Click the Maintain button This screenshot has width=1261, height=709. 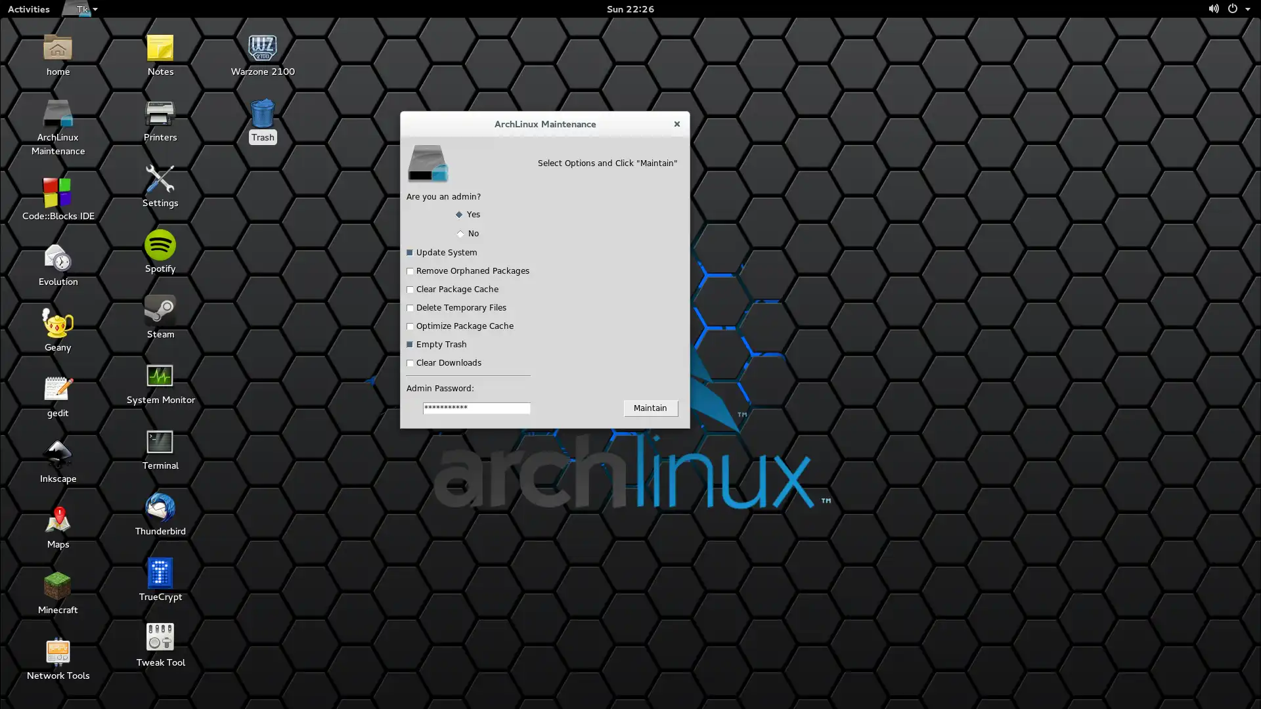pos(650,408)
